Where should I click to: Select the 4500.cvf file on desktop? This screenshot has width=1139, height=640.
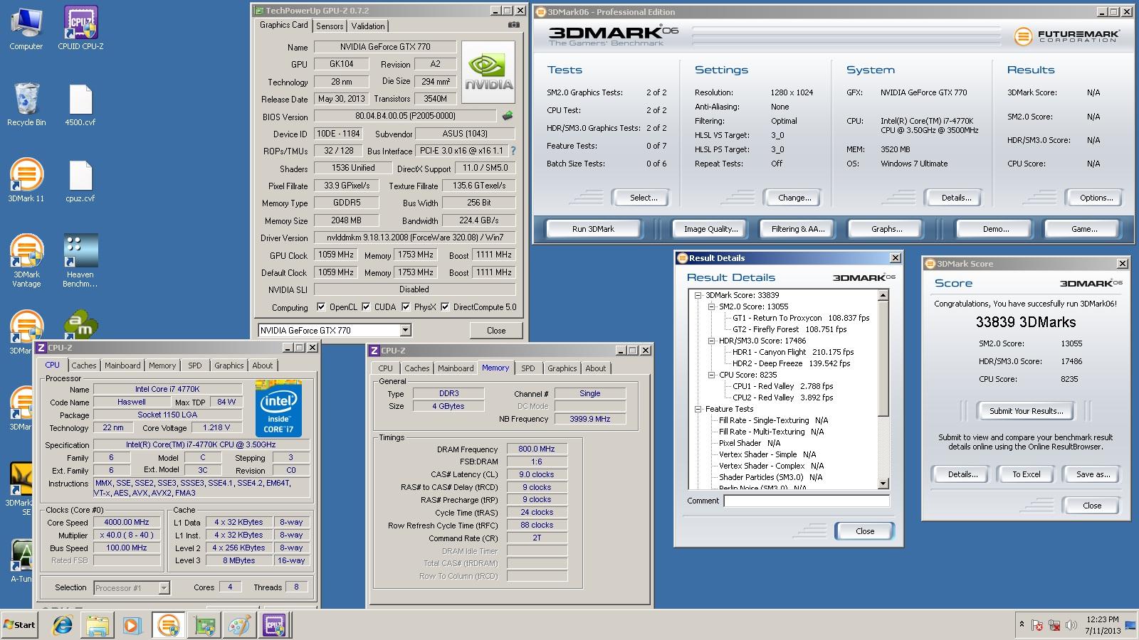(80, 105)
